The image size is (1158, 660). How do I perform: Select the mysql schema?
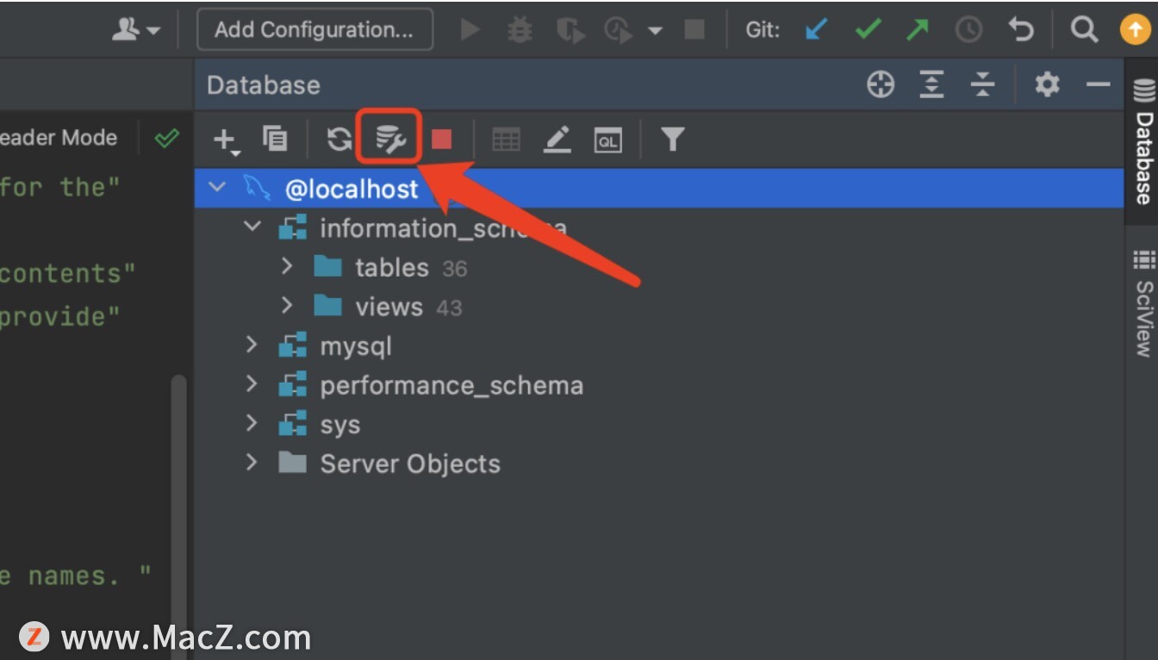[x=336, y=346]
